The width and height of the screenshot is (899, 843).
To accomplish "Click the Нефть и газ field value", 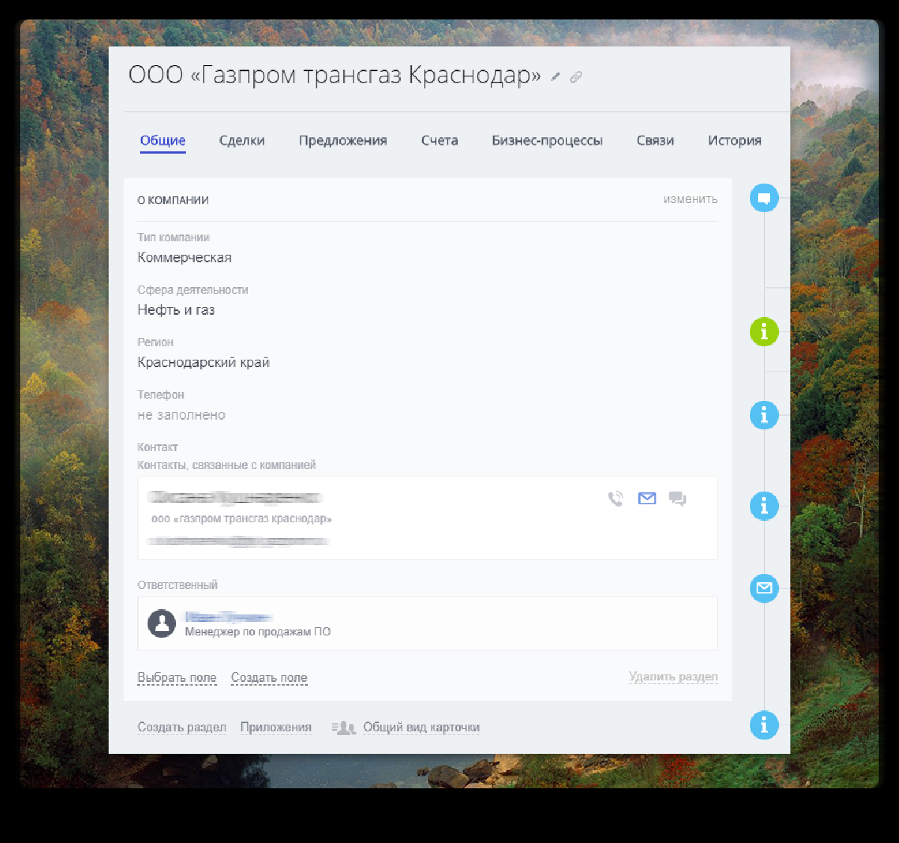I will 176,310.
